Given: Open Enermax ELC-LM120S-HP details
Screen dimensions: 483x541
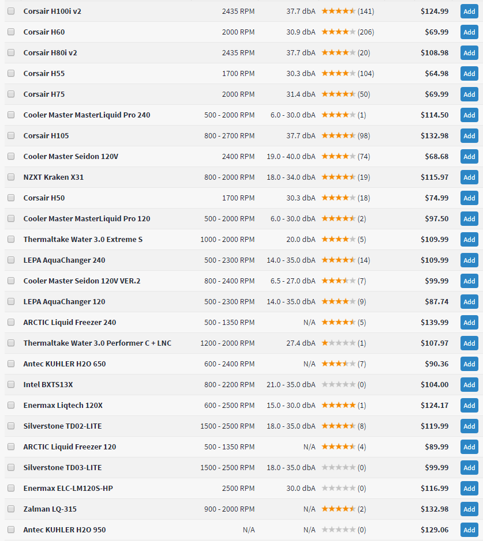Looking at the screenshot, I should [68, 488].
